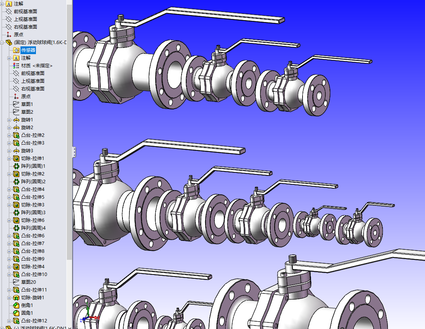This screenshot has height=329, width=425.
Task: Click the 传感器 sensor folder icon
Action: tap(16, 50)
